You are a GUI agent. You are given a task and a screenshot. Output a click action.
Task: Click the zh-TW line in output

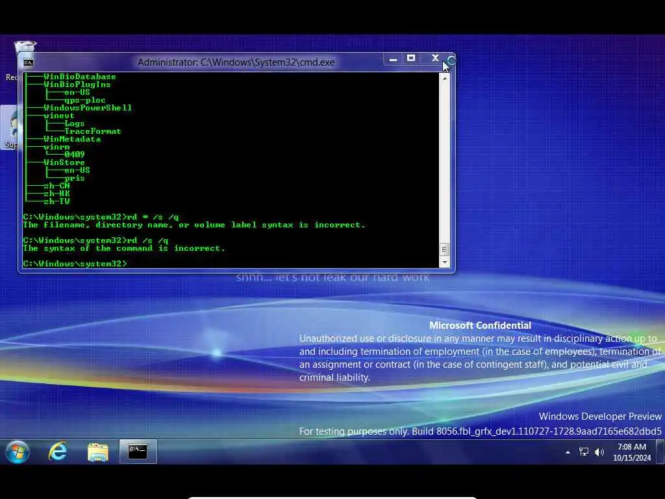[x=56, y=201]
